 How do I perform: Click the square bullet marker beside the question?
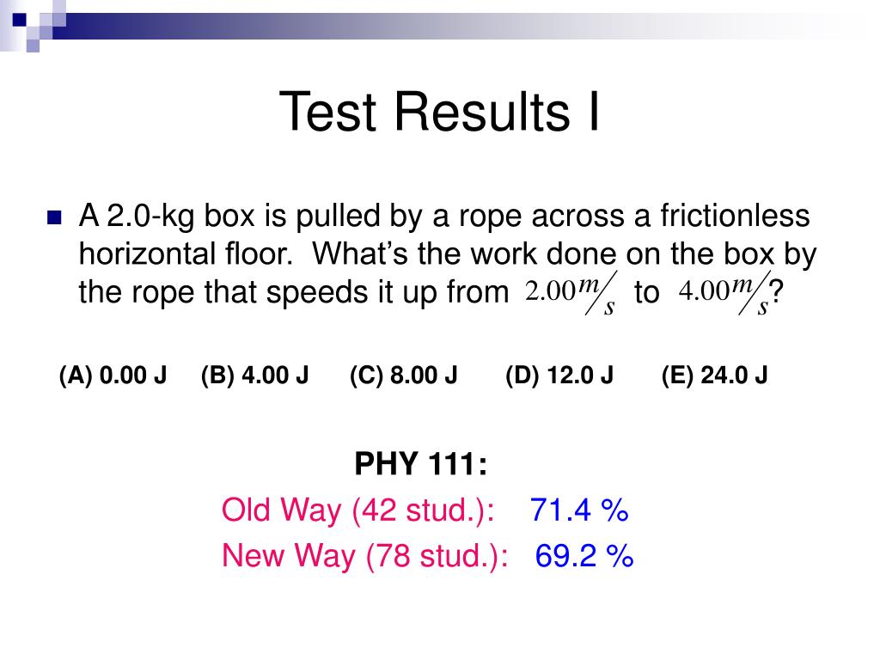[54, 217]
